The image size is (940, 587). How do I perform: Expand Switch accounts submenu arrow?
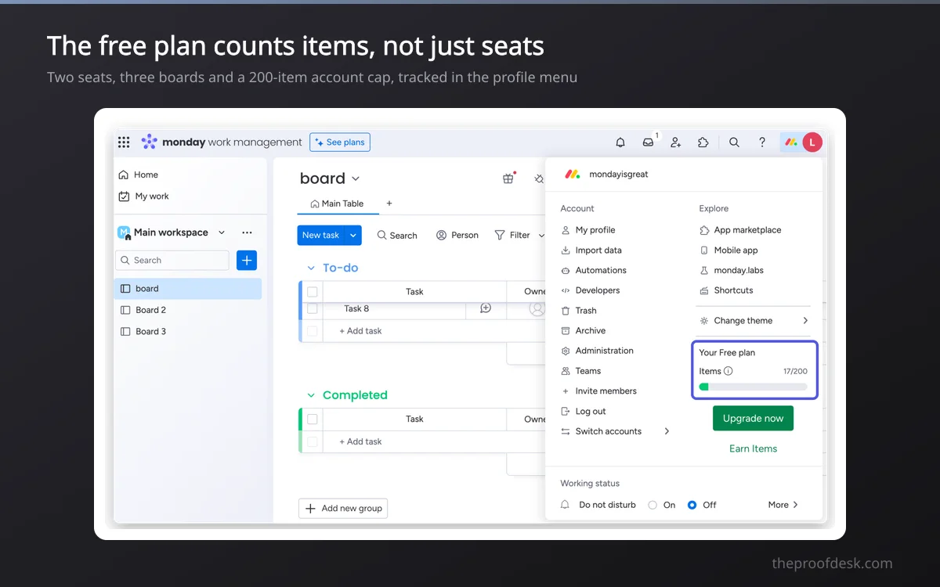pos(667,431)
